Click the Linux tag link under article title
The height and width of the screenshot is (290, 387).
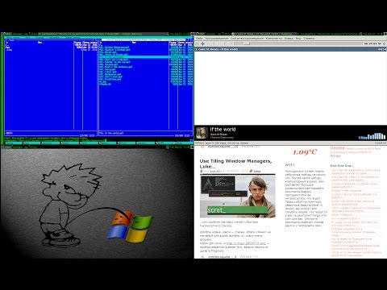(x=257, y=171)
